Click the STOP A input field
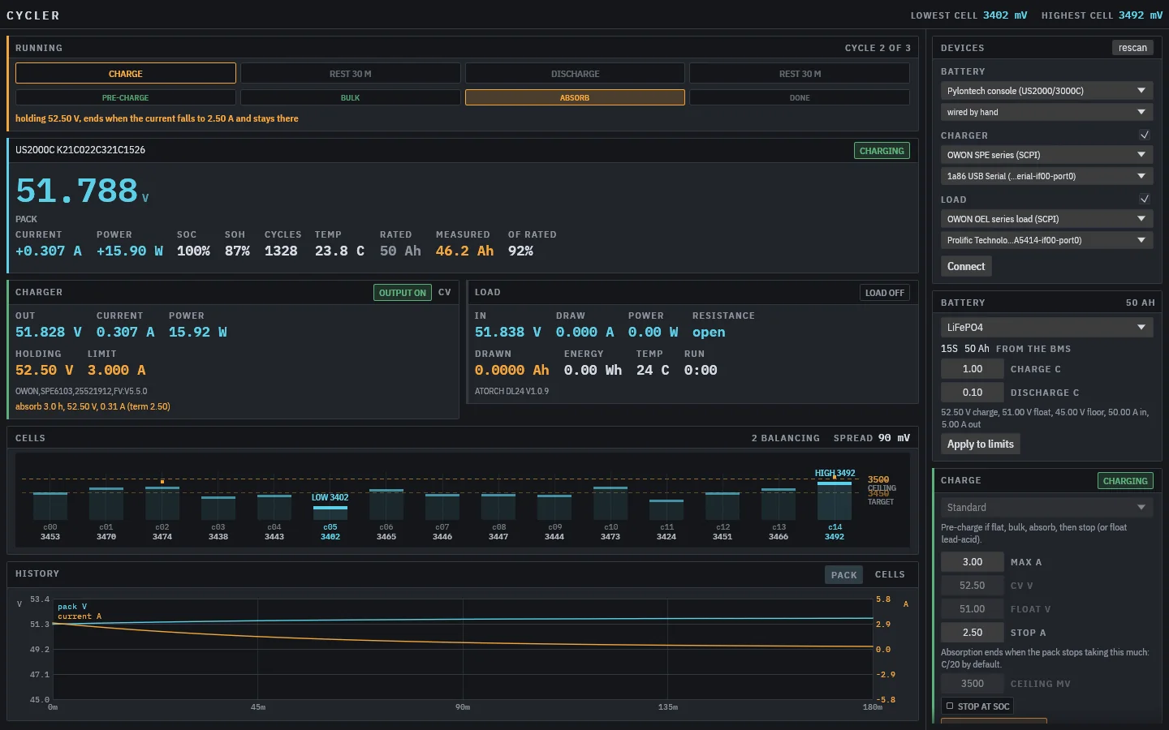 973,633
